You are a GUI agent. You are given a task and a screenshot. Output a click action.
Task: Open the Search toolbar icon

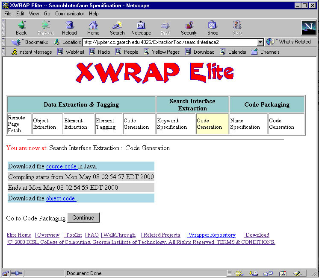pyautogui.click(x=117, y=28)
